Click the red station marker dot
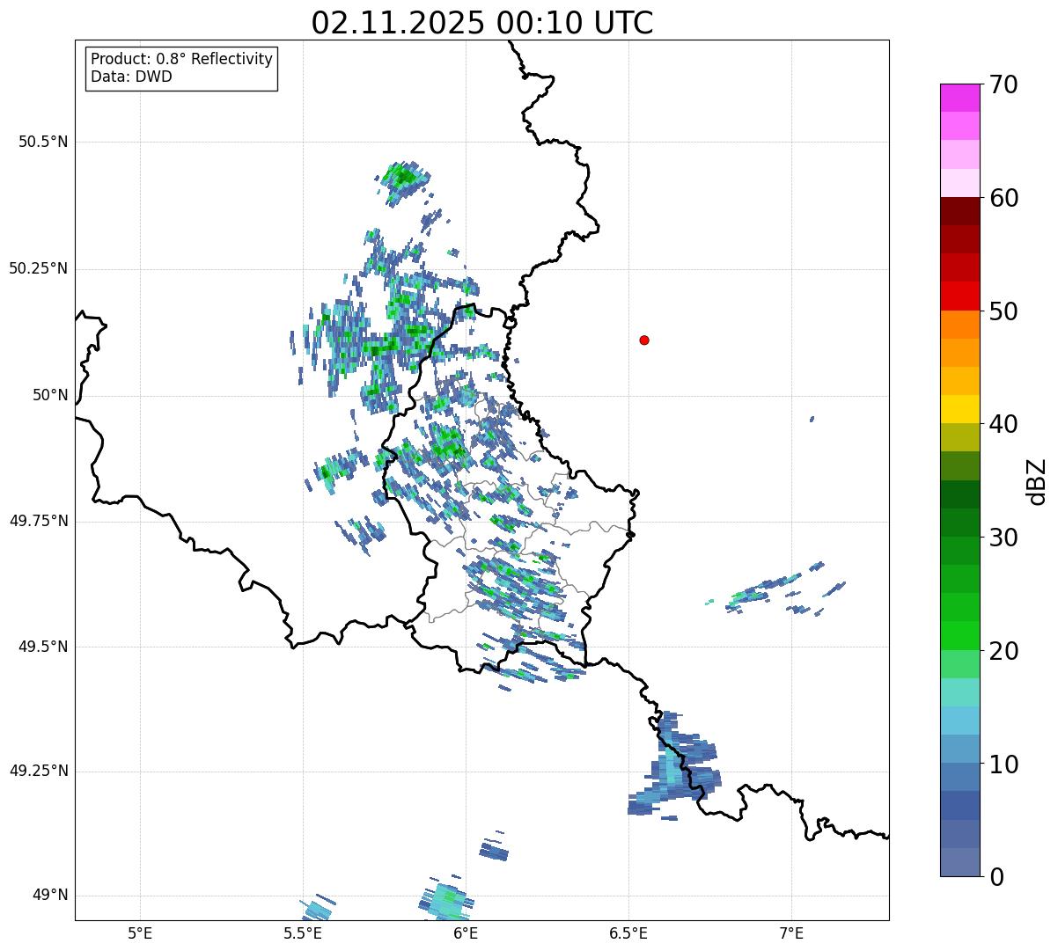This screenshot has height=951, width=1058. 644,340
